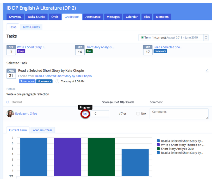Open the Term Grades tab
This screenshot has width=212, height=179.
(x=31, y=27)
